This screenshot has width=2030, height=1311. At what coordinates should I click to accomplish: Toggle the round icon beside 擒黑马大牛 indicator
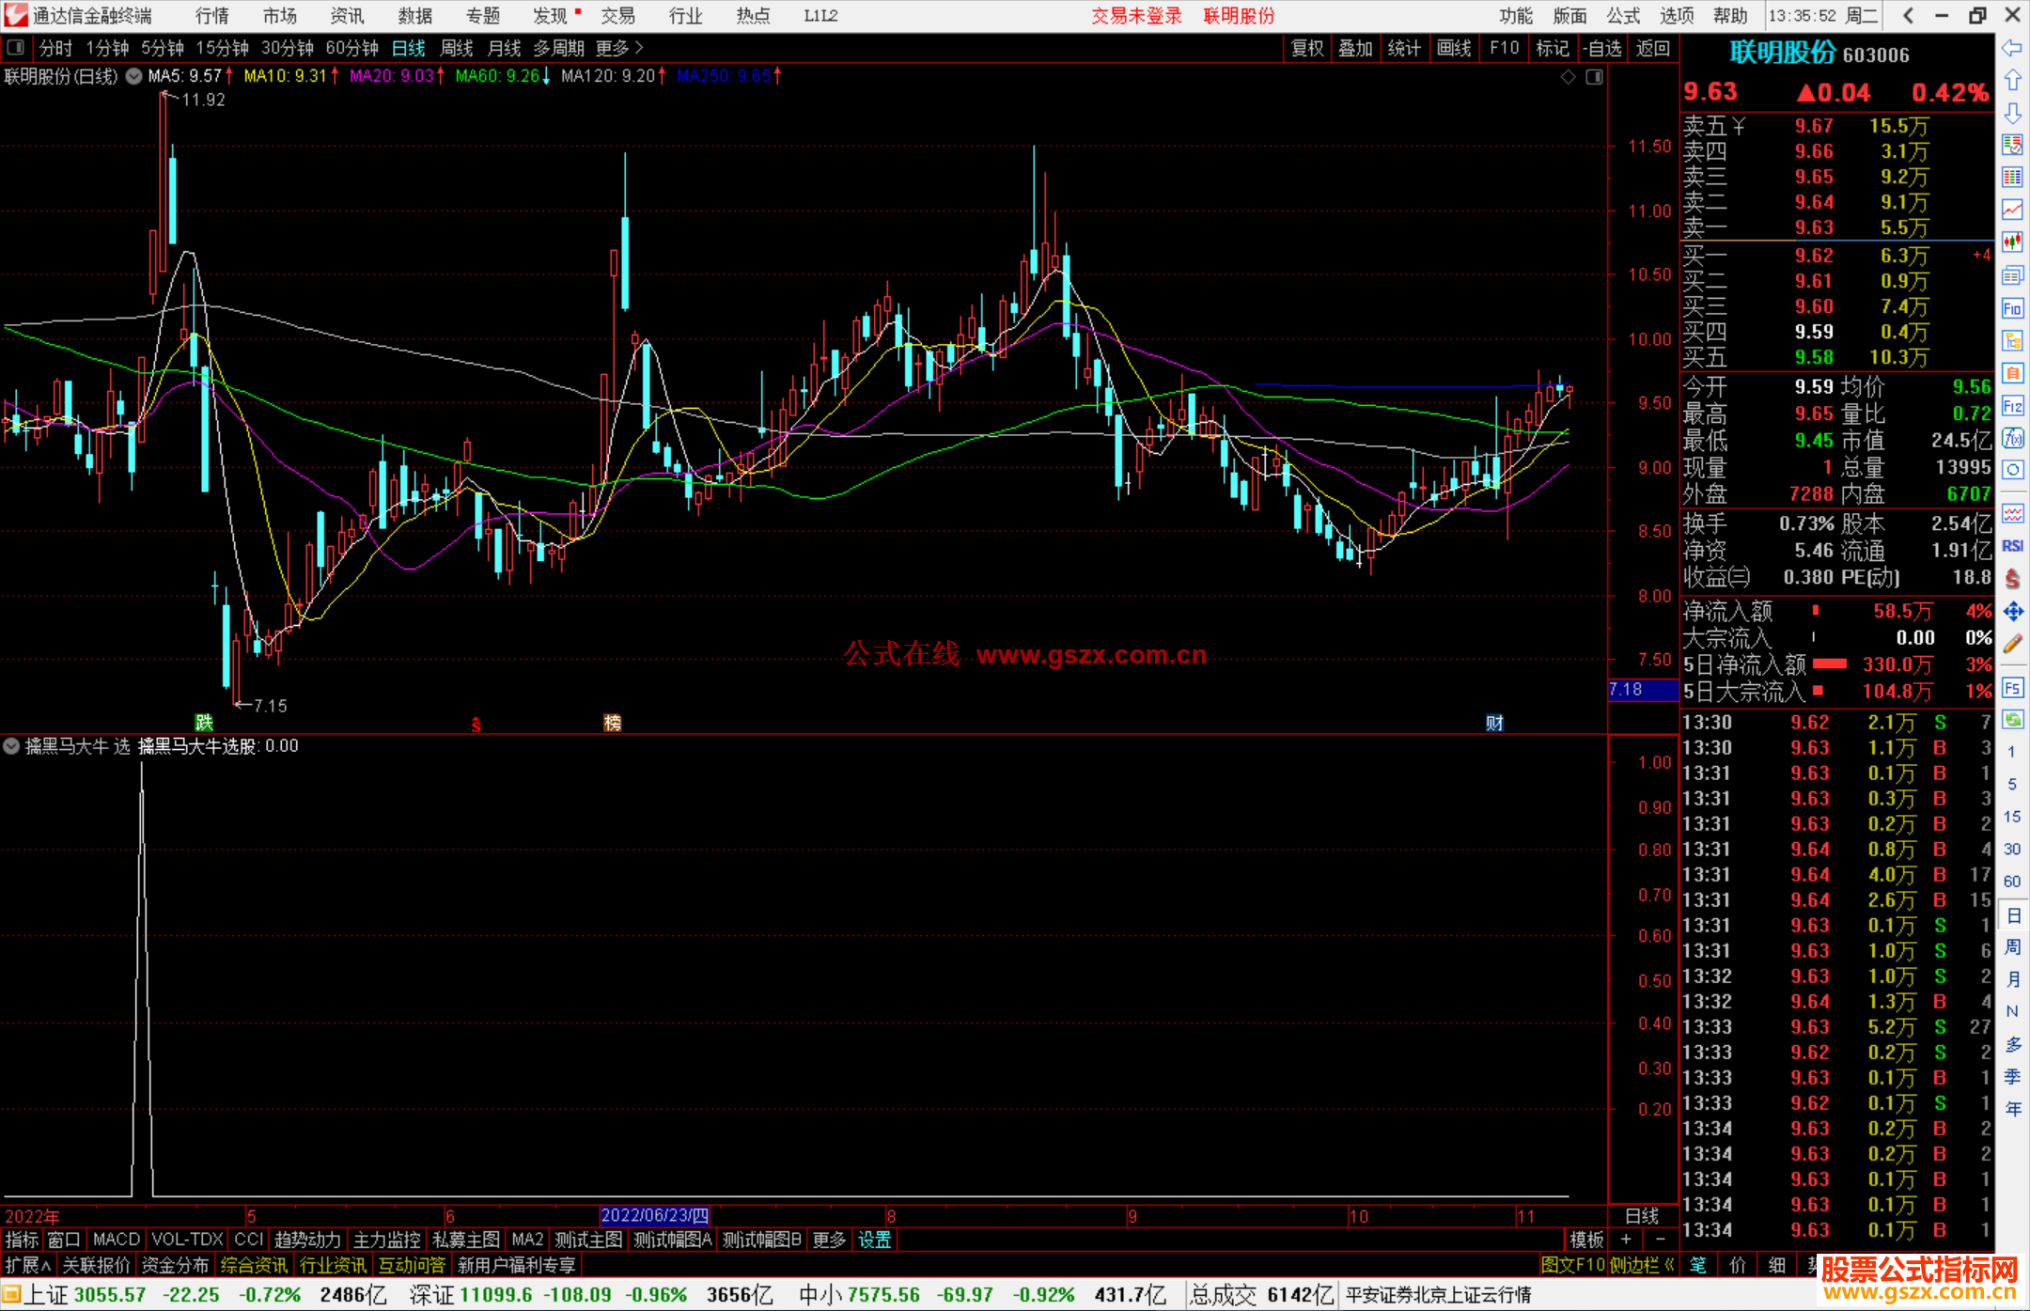click(11, 746)
